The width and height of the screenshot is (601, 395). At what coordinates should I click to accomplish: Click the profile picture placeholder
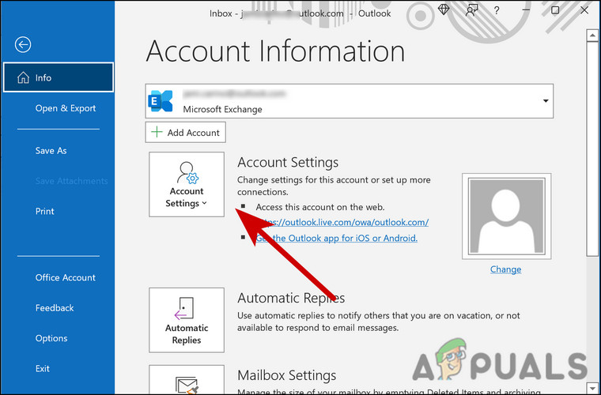coord(507,216)
